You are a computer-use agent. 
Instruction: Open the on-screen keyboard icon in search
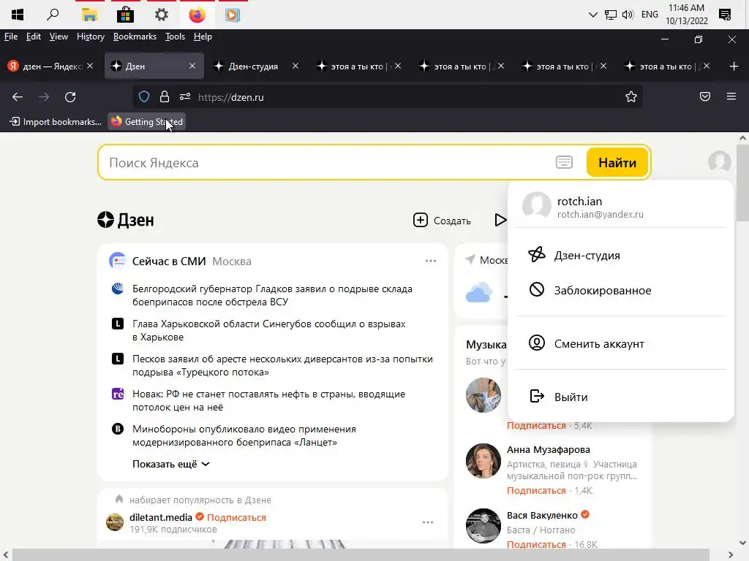tap(564, 162)
